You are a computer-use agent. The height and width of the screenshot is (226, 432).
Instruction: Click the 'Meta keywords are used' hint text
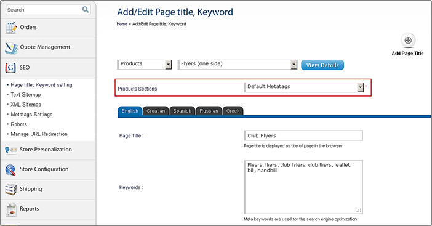pos(301,219)
